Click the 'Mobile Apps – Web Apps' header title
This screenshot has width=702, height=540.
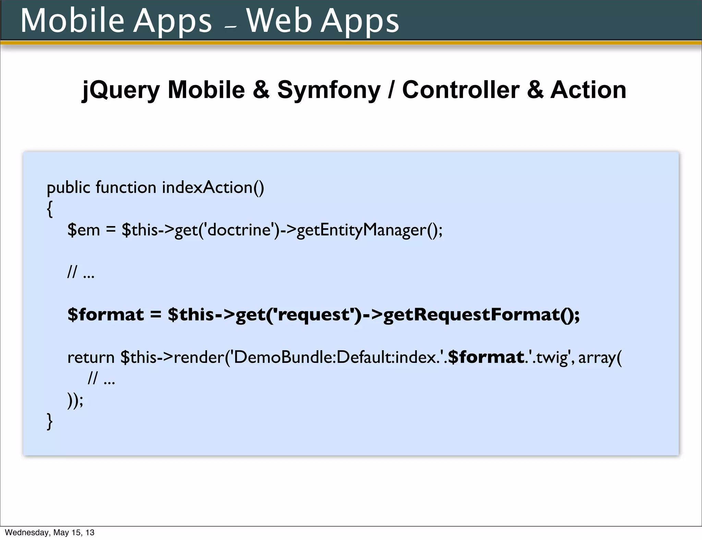pyautogui.click(x=209, y=21)
